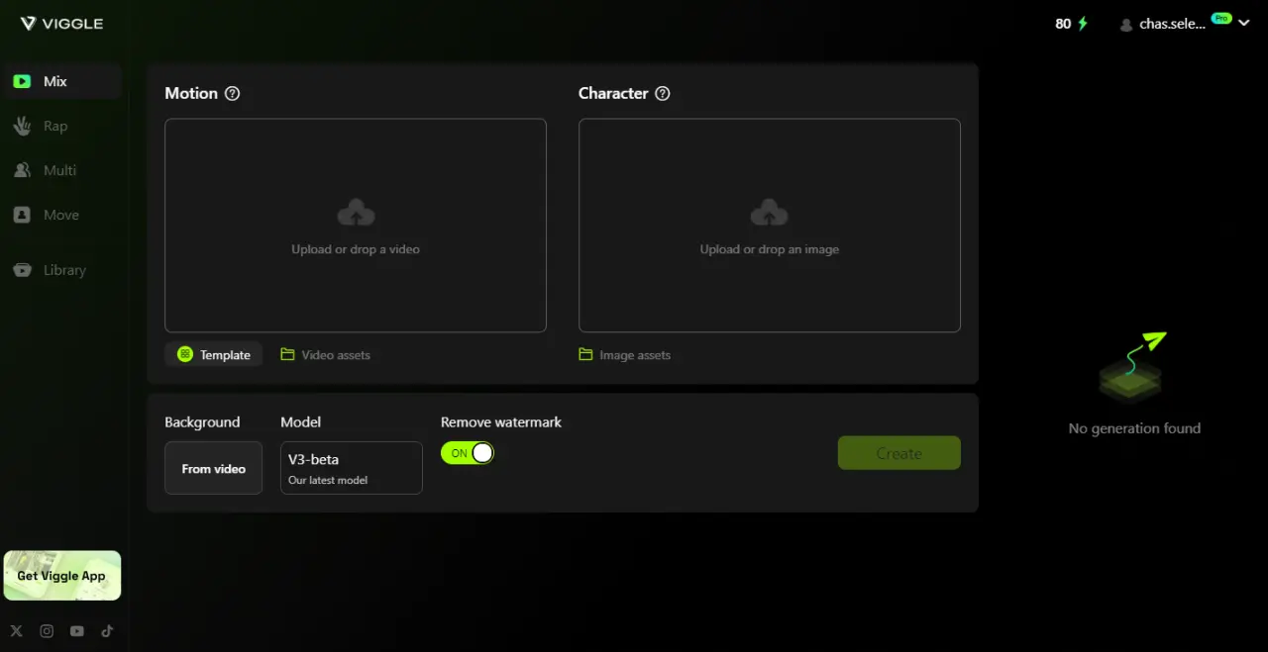
Task: Open the V3-beta model selector
Action: (352, 468)
